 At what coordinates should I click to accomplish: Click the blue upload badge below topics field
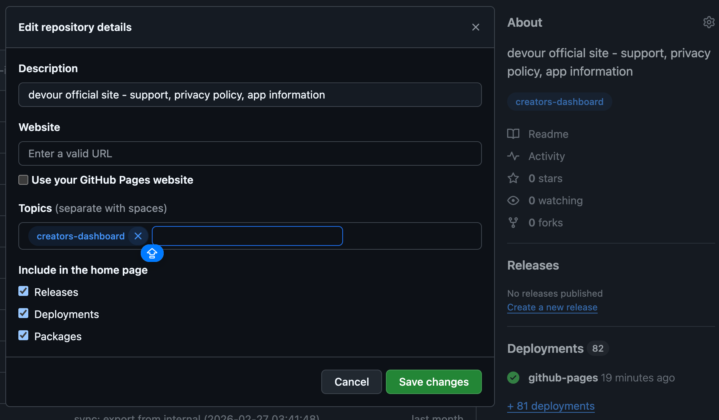coord(152,253)
